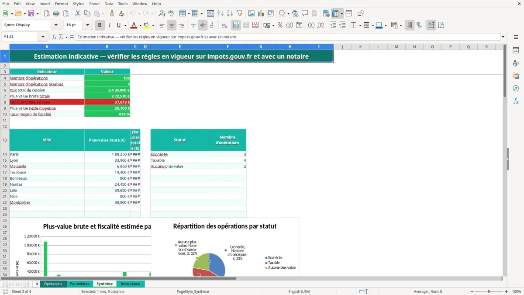Screen dimensions: 524x295
Task: Click the Cut scissors icon
Action: (77, 14)
